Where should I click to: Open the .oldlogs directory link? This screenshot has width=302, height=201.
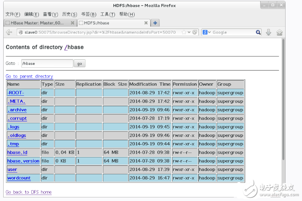pos(16,135)
